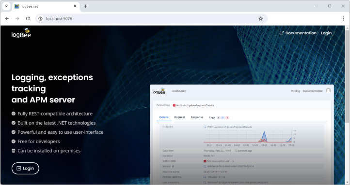Click the text Fully REST-compatible architecture

[x=55, y=114]
